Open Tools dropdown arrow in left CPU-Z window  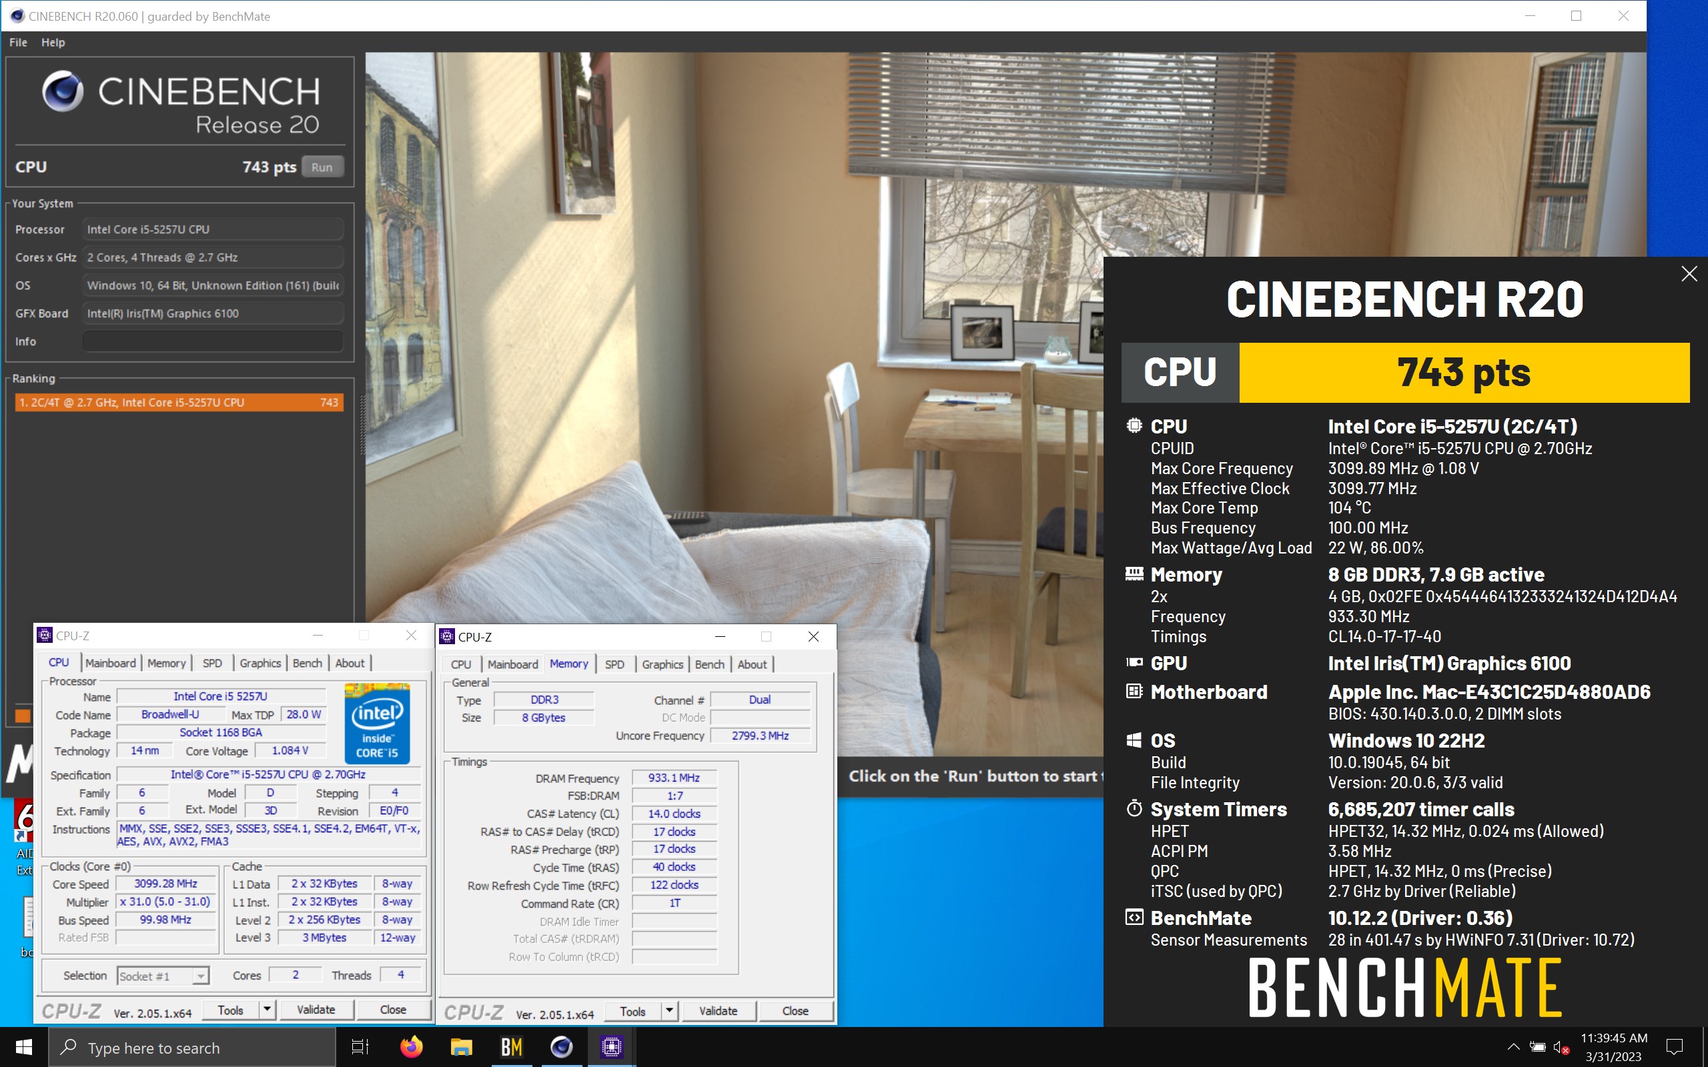pos(267,1010)
